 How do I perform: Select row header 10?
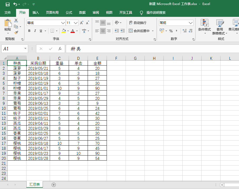click(4, 108)
